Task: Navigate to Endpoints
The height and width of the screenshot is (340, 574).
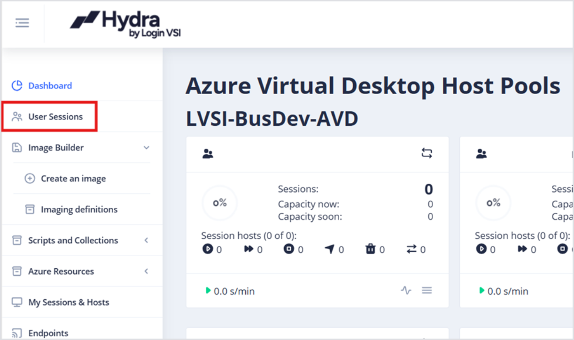Action: pos(48,333)
